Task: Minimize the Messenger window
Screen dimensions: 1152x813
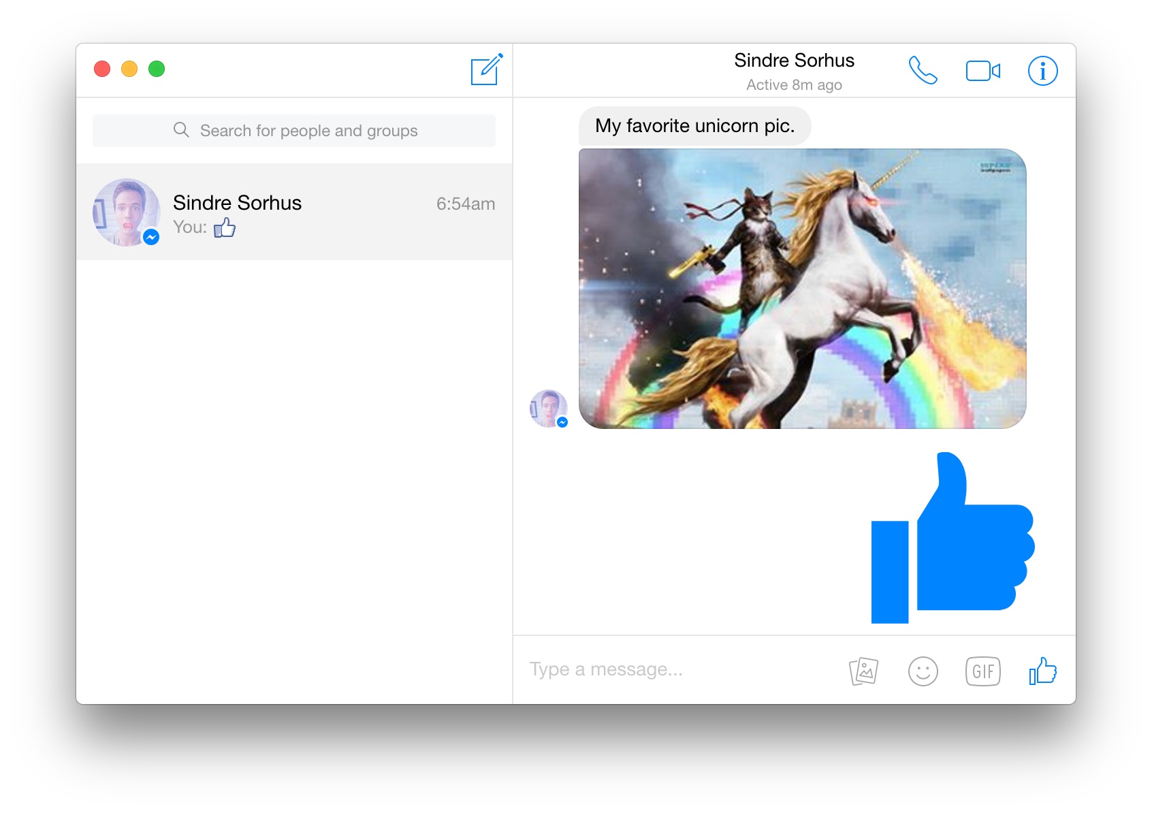Action: point(129,69)
